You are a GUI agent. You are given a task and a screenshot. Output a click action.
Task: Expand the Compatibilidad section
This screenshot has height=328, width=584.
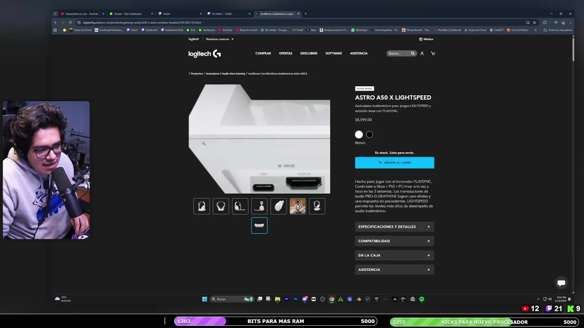click(x=394, y=241)
